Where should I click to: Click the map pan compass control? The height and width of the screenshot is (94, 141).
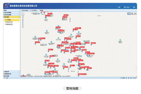[x=23, y=14]
